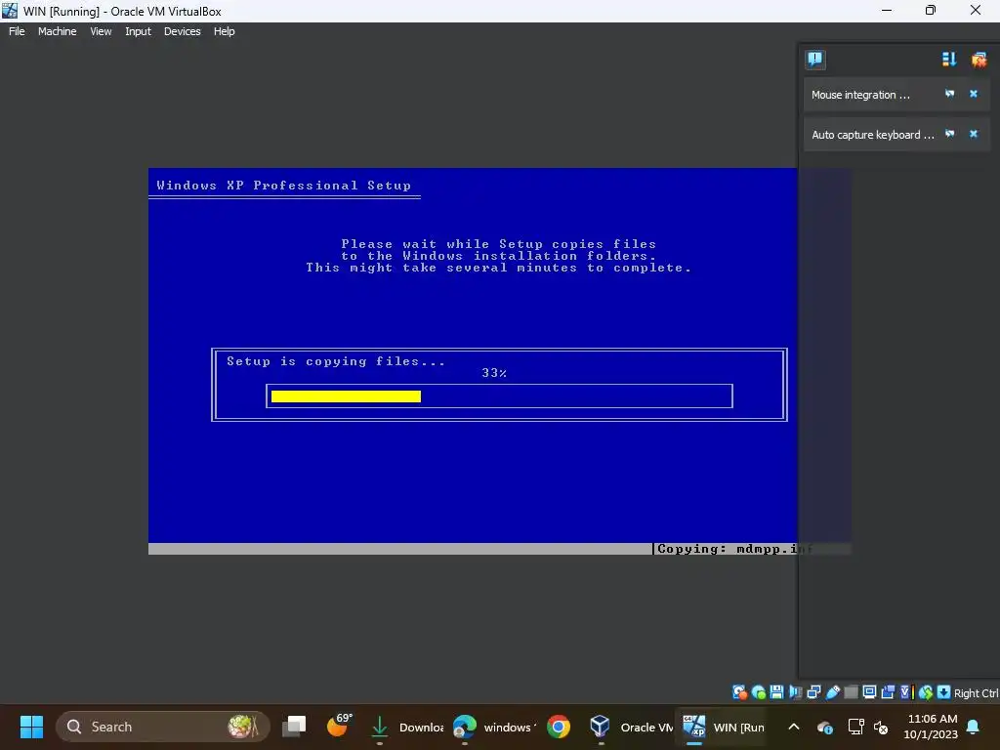Click the grayed shared folders indicator
The height and width of the screenshot is (750, 1000).
[851, 692]
